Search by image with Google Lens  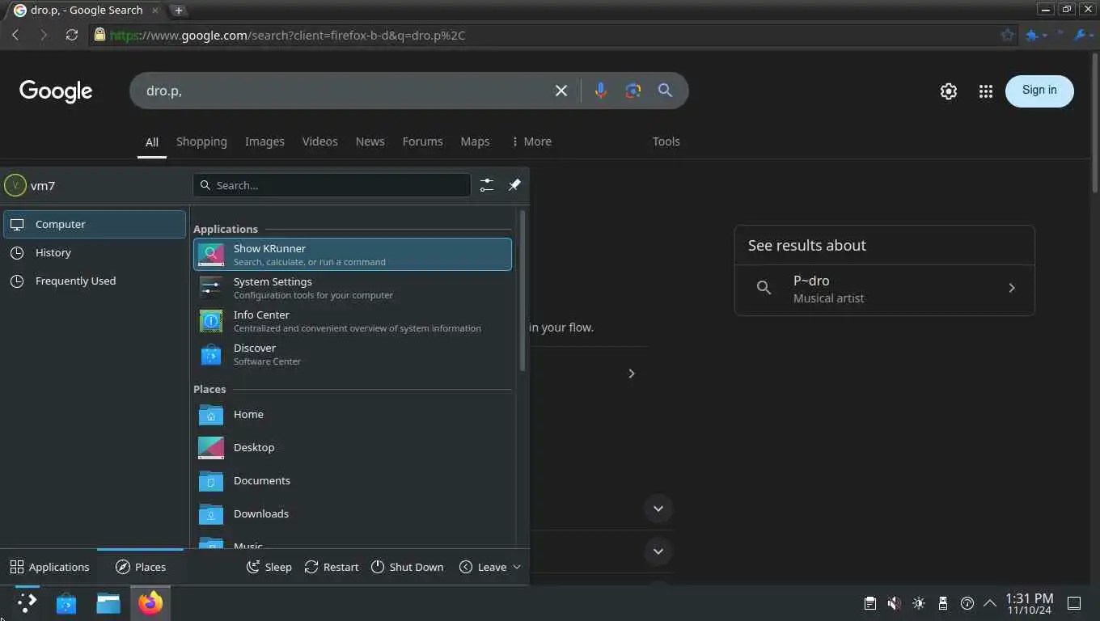[x=633, y=91]
